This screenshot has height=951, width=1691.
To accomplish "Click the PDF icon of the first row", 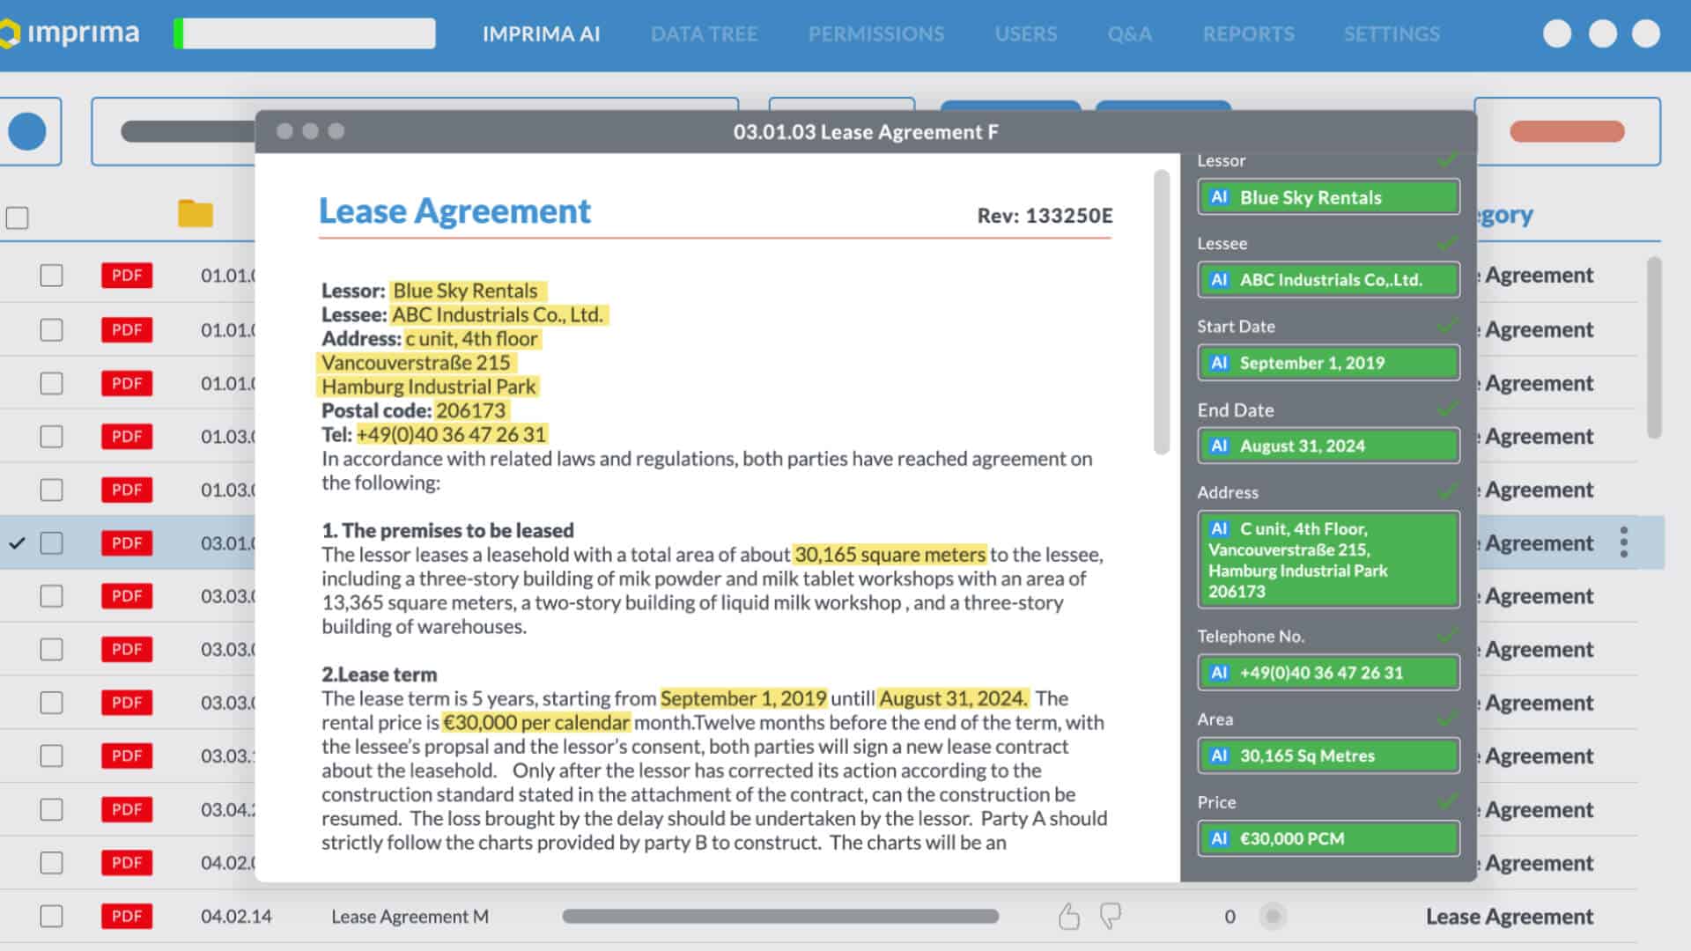I will [127, 275].
